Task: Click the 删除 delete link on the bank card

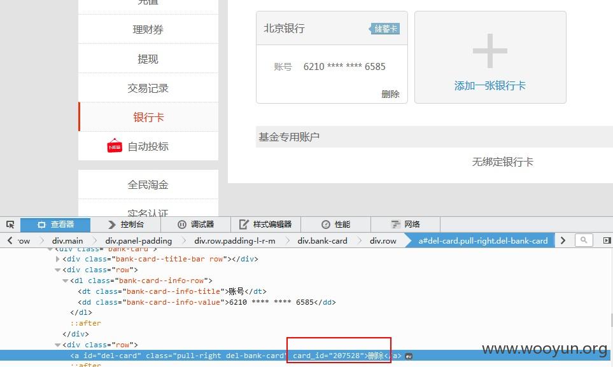Action: click(x=390, y=94)
